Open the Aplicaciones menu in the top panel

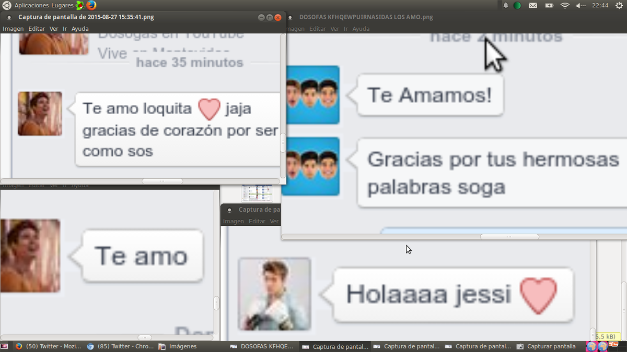point(31,5)
